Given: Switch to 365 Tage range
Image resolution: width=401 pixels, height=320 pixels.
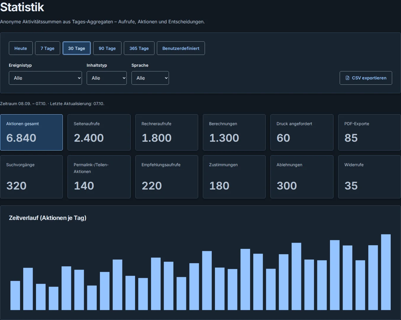Looking at the screenshot, I should (139, 48).
